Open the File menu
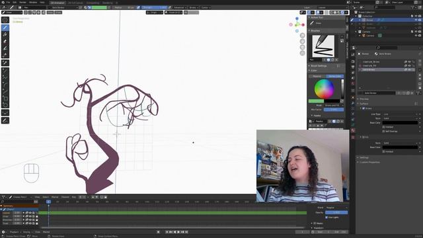The image size is (423, 238). tap(8, 2)
